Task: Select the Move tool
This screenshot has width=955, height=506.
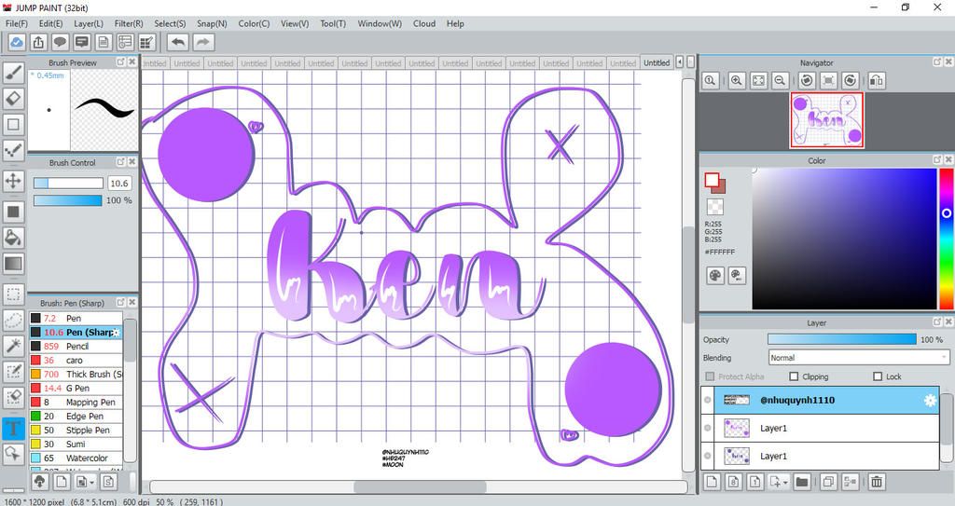Action: [x=13, y=181]
